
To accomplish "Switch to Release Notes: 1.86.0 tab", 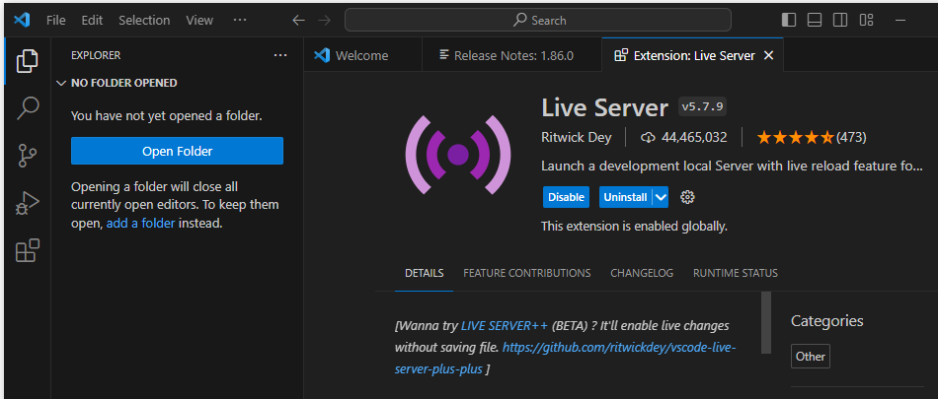I will (512, 55).
